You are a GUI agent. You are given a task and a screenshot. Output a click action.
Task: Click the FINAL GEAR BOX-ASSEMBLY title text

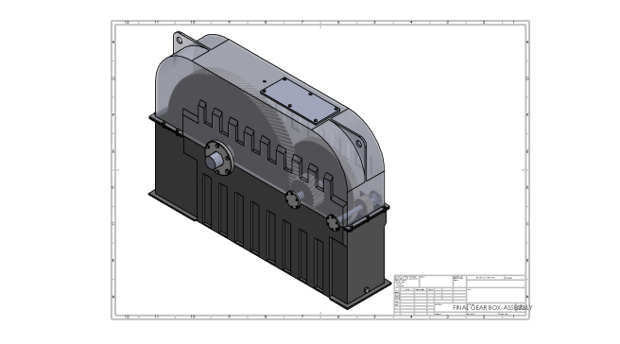(492, 307)
